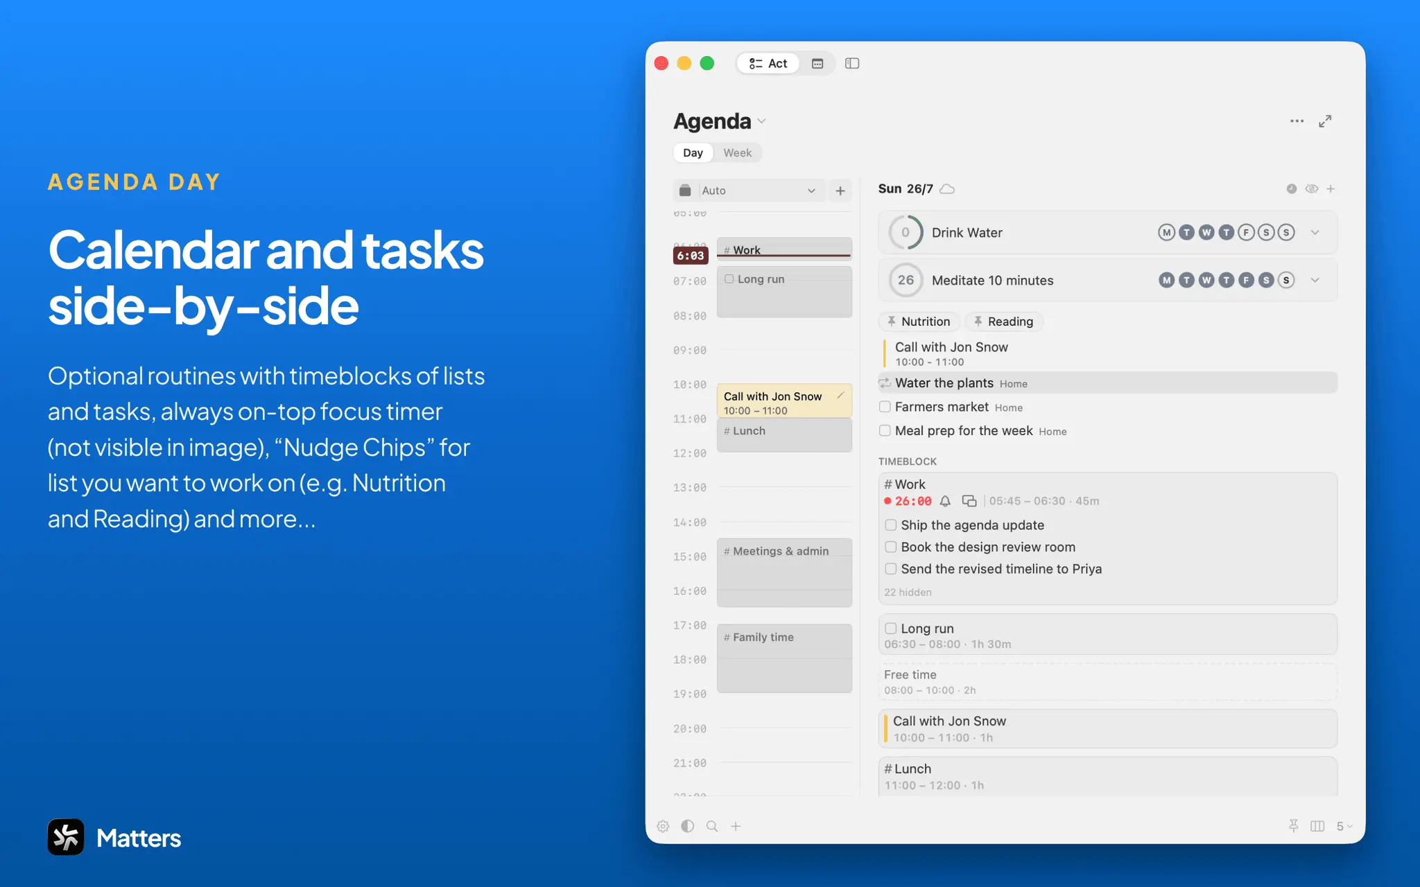Open the #Work timeblock header

(905, 484)
